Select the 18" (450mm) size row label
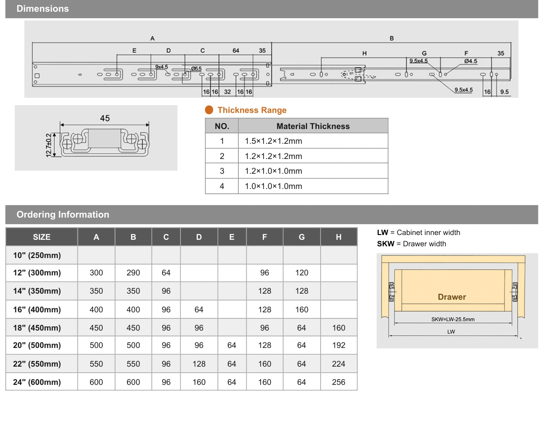Screen dimensions: 558x437 (37, 328)
